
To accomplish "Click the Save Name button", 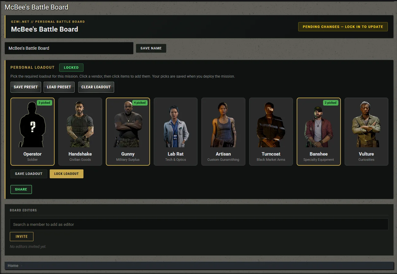I will point(151,48).
